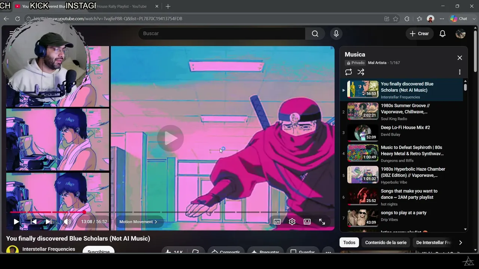Image resolution: width=479 pixels, height=269 pixels.
Task: Open browser extensions puzzle icon
Action: pos(407,19)
